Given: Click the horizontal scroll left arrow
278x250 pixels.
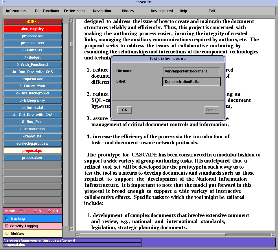Looking at the screenshot, I should [78, 235].
